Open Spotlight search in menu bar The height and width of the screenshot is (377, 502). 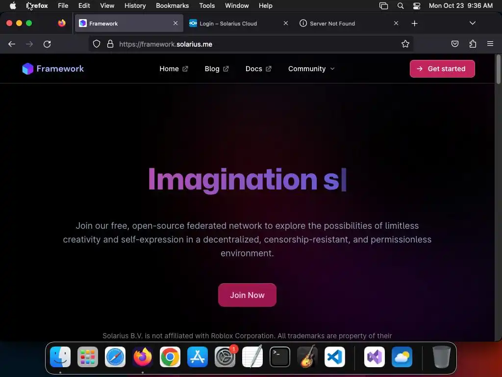click(401, 6)
